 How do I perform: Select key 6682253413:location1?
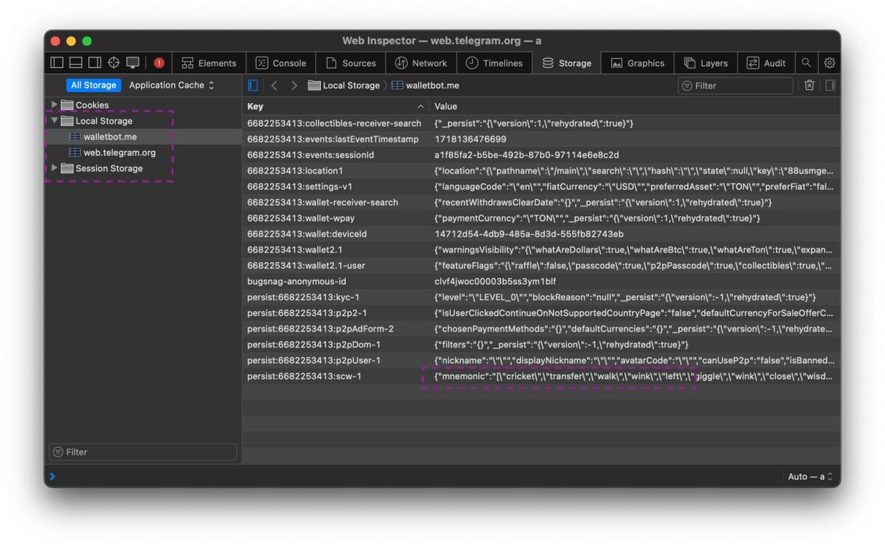coord(295,170)
